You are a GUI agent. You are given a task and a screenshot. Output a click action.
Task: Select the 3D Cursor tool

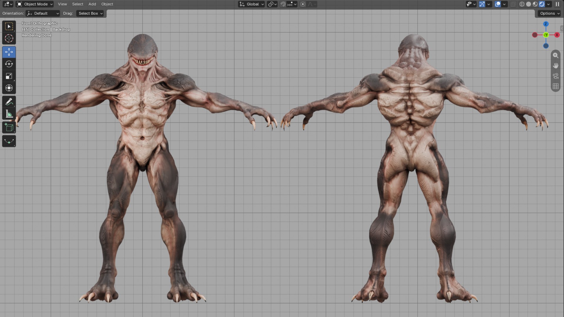coord(9,38)
